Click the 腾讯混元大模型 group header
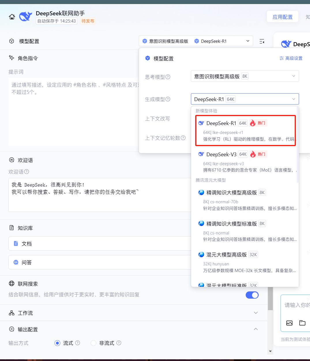Screen dimensions: 310x361 click(211, 180)
